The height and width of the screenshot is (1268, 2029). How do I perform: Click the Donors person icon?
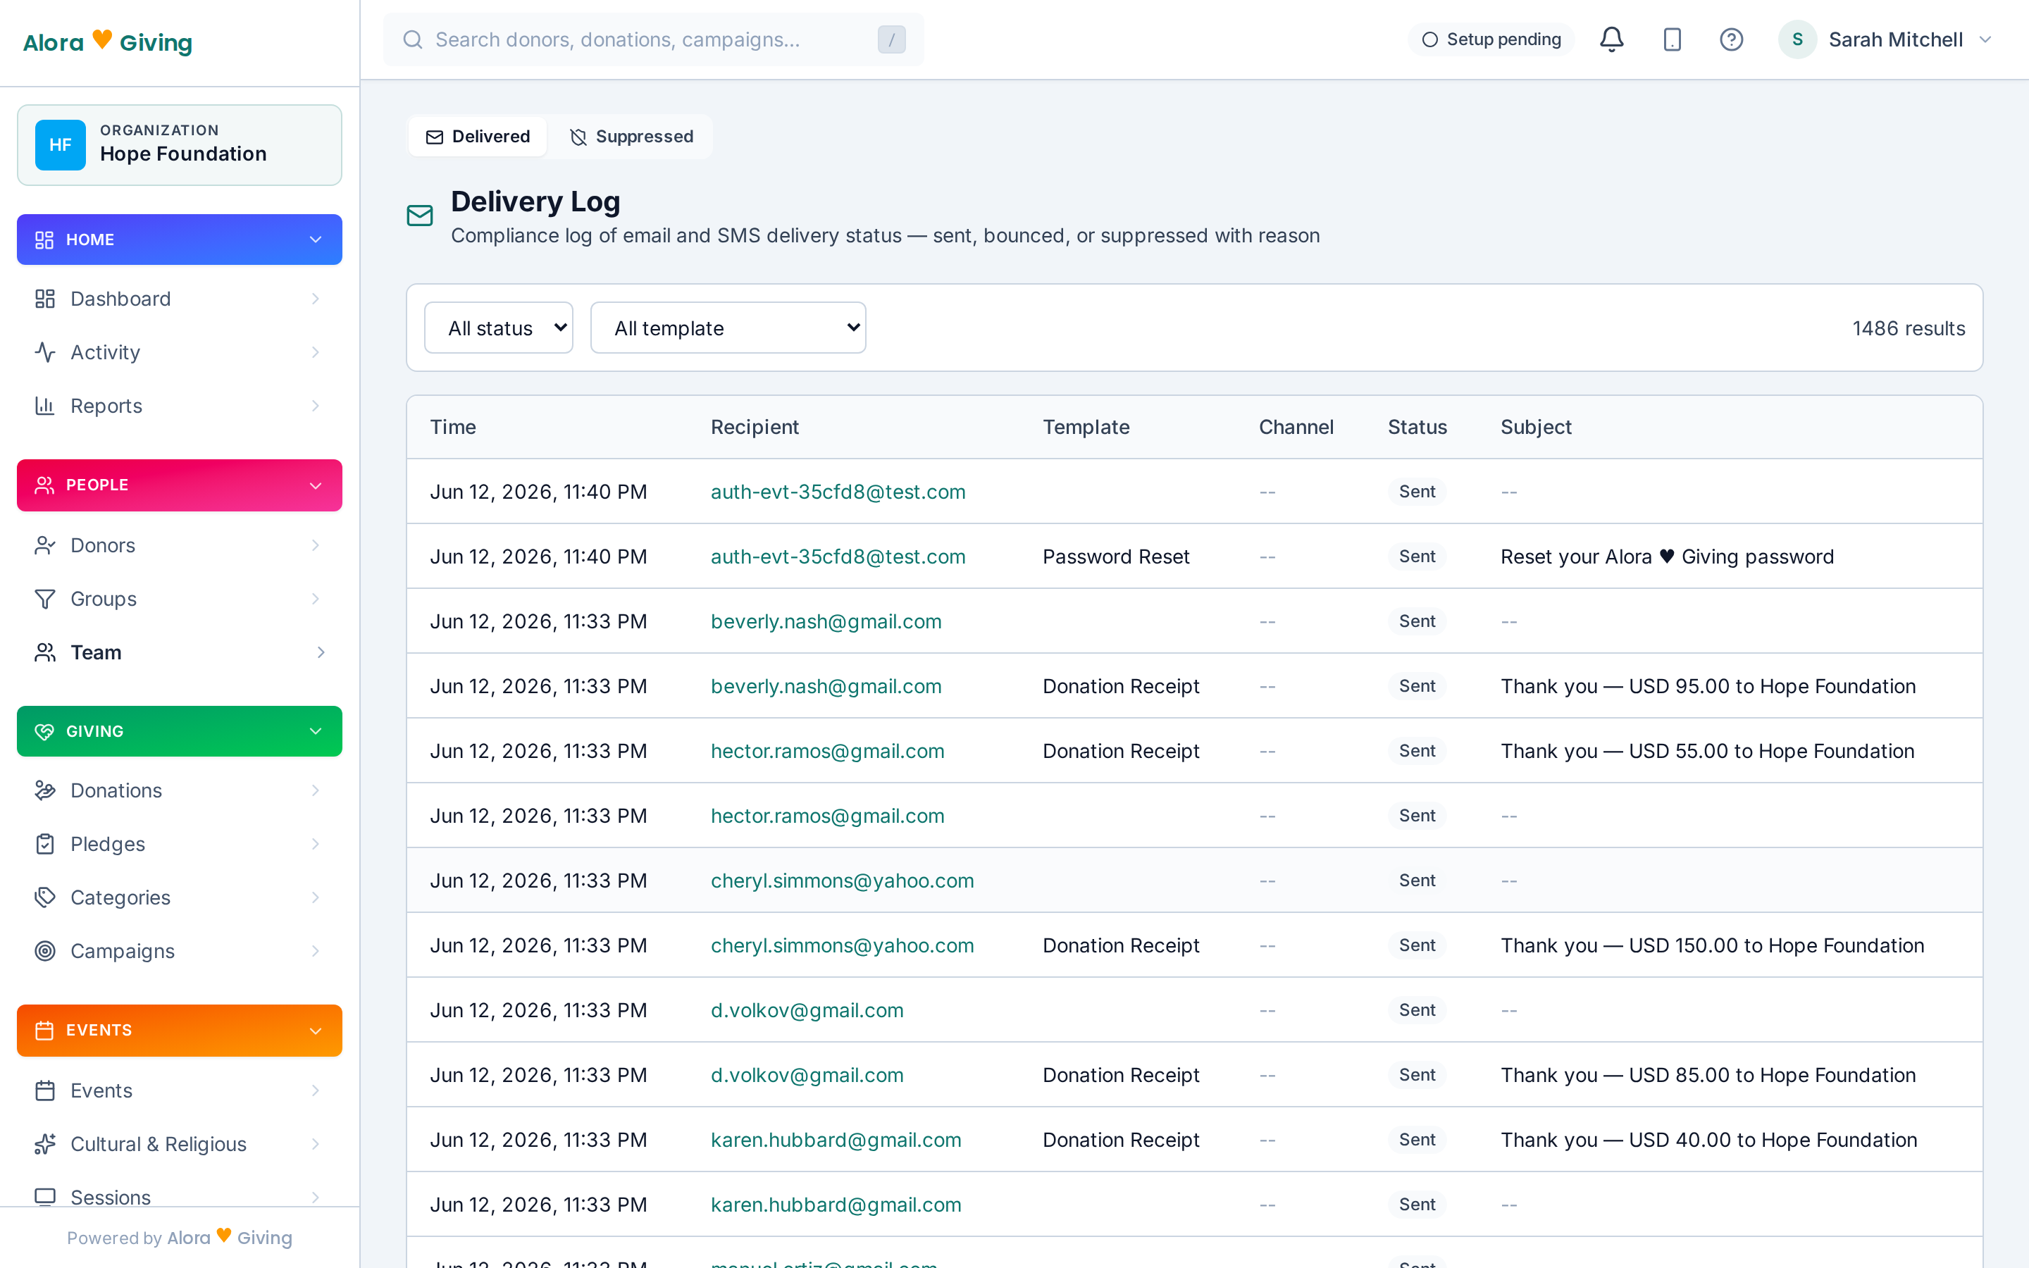tap(44, 545)
